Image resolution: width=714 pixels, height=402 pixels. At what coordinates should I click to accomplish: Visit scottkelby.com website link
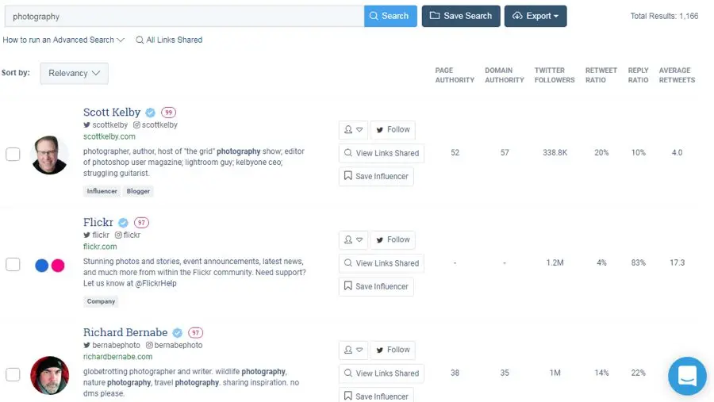(109, 136)
